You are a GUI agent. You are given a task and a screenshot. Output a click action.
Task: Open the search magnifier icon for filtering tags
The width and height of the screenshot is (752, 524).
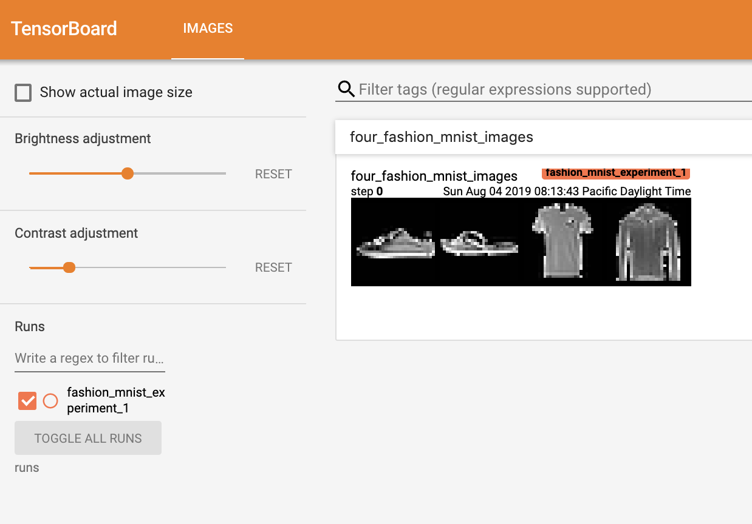(x=346, y=89)
